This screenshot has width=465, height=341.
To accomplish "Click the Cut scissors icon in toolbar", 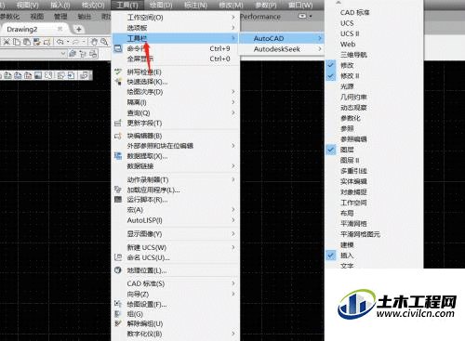I will [x=7, y=42].
